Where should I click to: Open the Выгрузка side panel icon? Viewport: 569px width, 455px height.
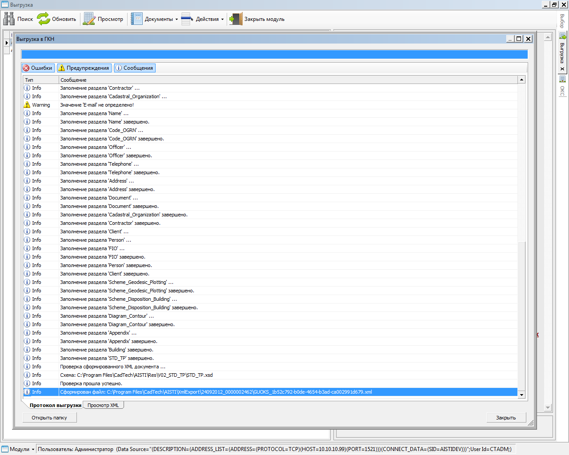point(562,36)
